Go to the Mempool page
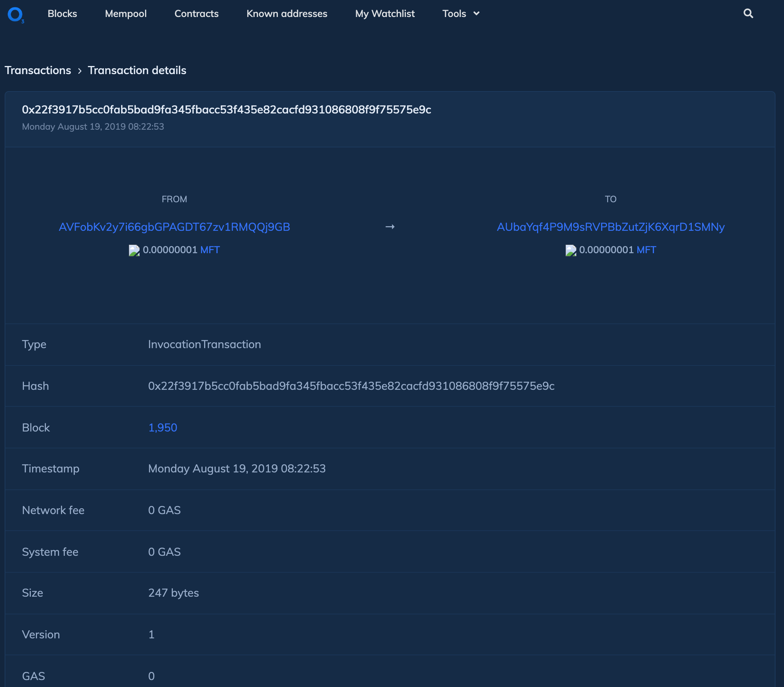Viewport: 784px width, 687px height. [125, 14]
